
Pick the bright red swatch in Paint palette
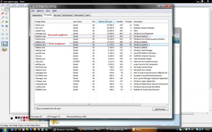tap(27, 118)
